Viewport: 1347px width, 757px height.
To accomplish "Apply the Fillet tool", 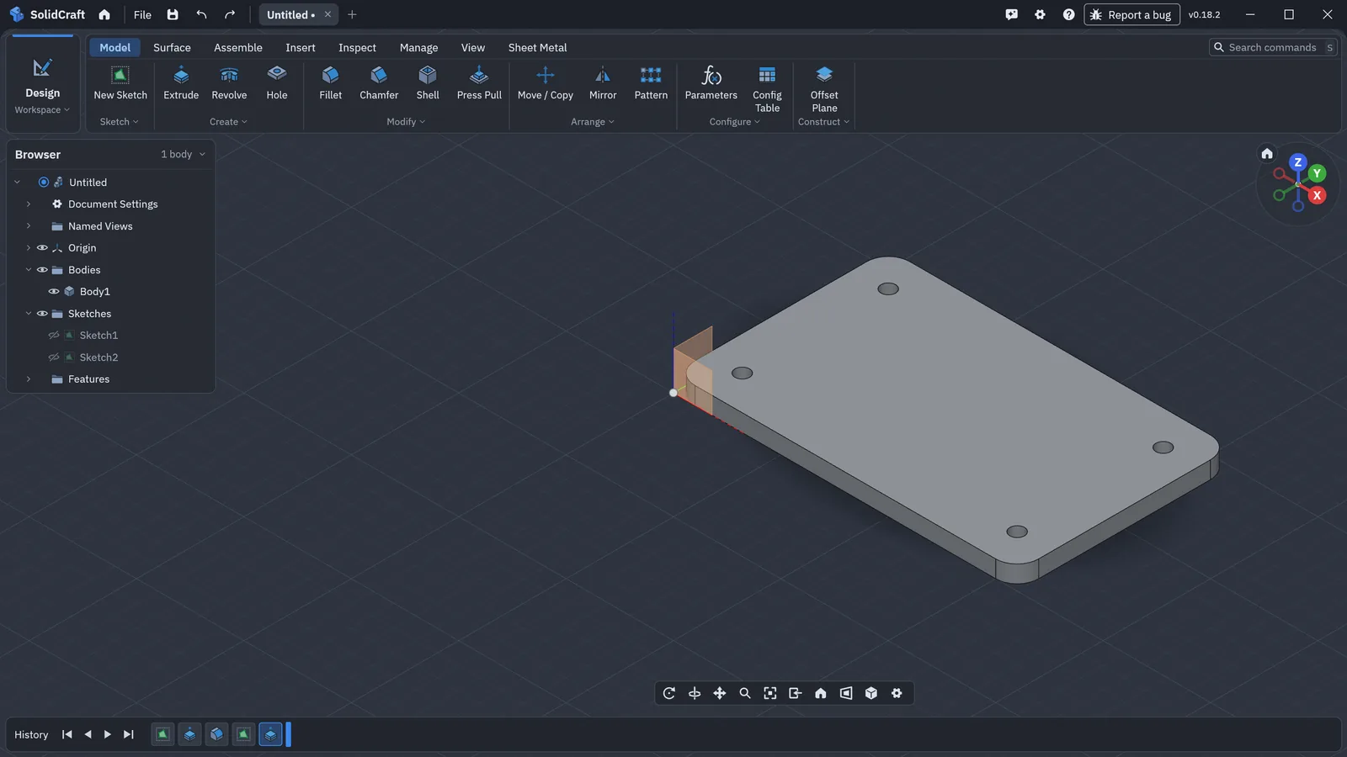I will [331, 83].
